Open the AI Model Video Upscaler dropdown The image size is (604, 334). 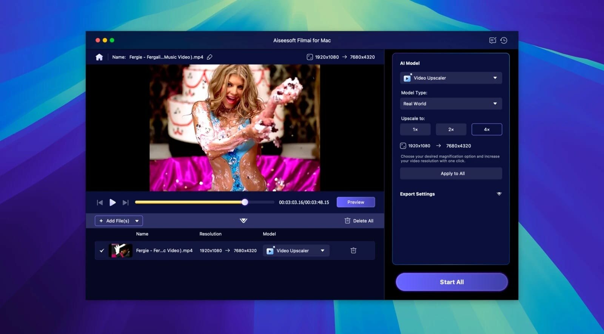click(451, 78)
